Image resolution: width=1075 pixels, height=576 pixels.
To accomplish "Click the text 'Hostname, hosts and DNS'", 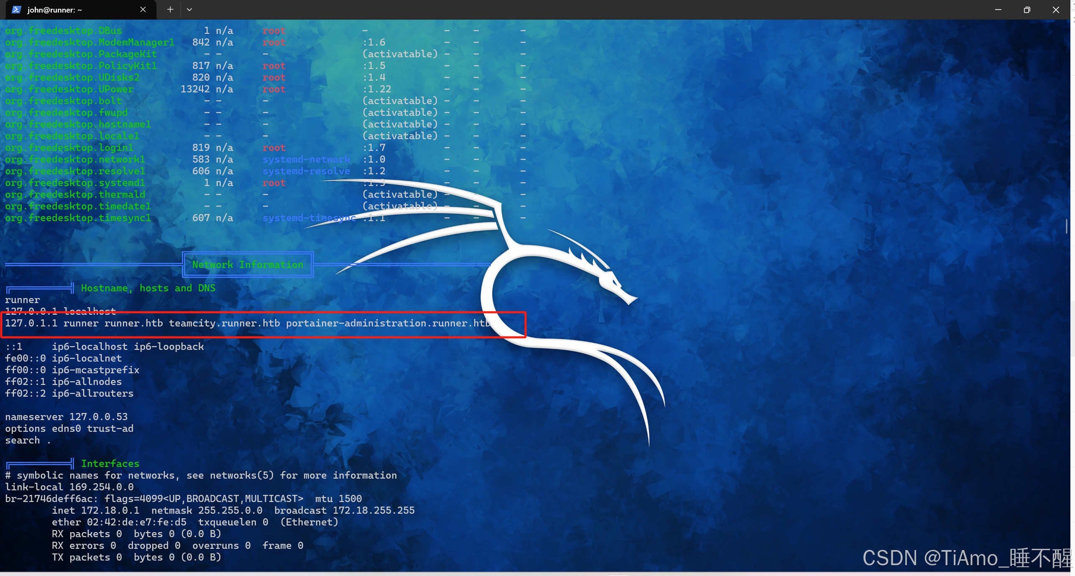I will [x=148, y=288].
